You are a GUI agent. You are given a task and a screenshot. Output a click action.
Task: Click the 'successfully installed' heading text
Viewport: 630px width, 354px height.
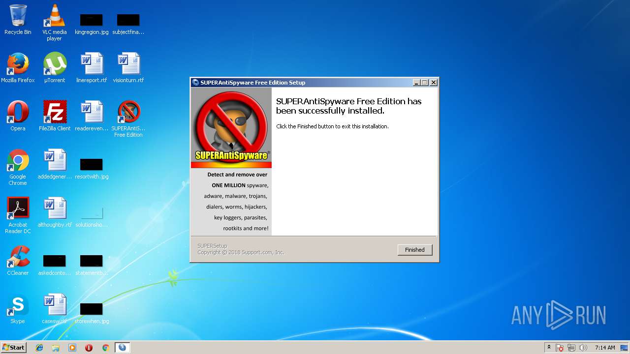pos(349,106)
